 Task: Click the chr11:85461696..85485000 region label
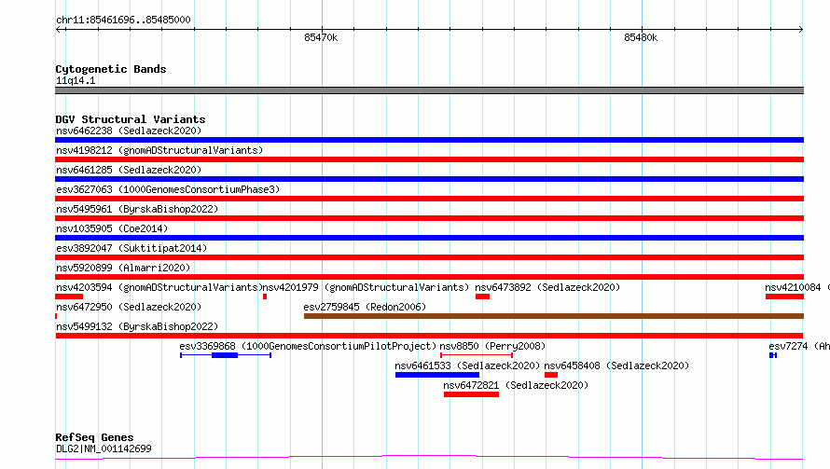click(x=123, y=20)
